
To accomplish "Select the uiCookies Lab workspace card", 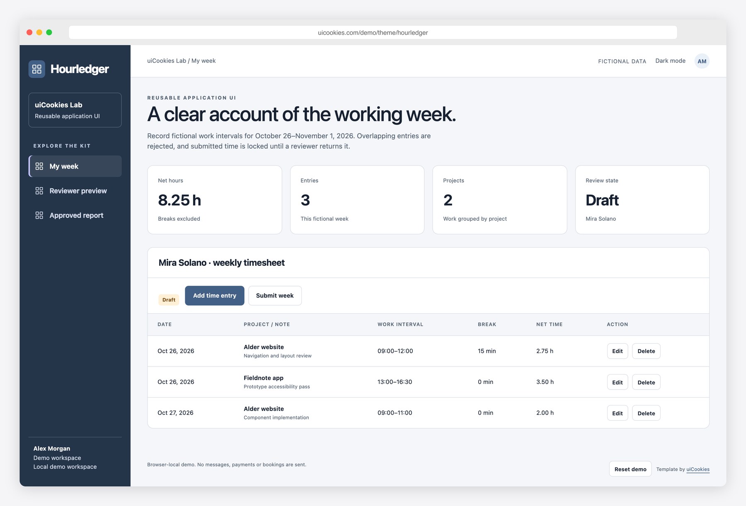I will pos(75,110).
